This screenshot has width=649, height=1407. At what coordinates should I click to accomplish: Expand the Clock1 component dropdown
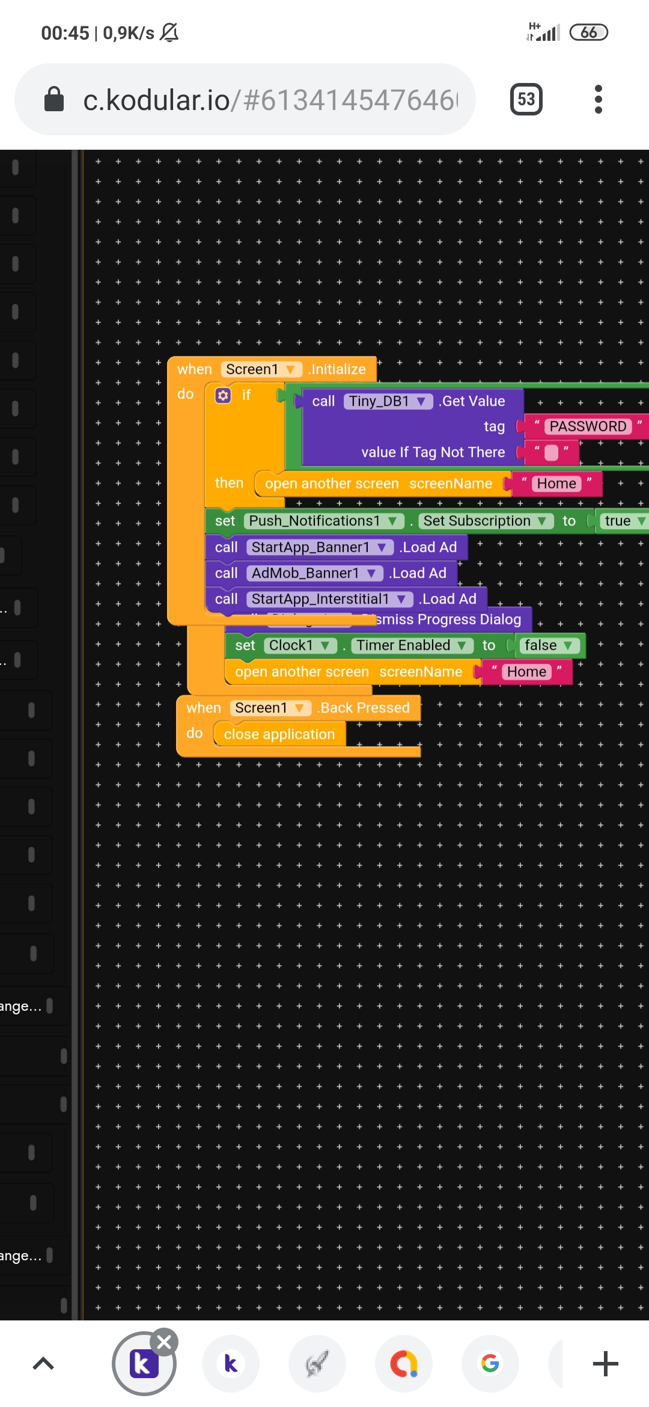(x=300, y=645)
